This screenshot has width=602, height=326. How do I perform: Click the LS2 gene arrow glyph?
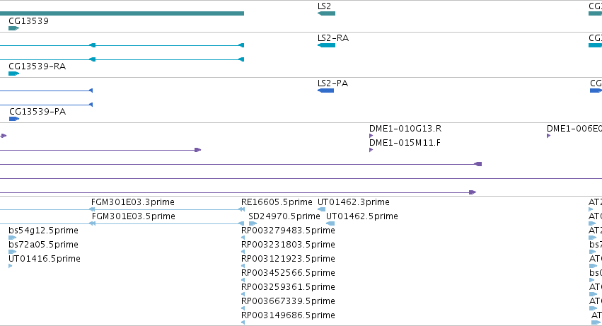[326, 13]
